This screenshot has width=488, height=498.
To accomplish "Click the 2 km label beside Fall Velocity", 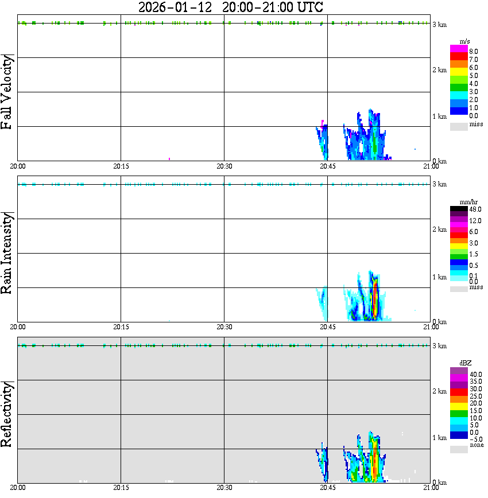I will (439, 70).
